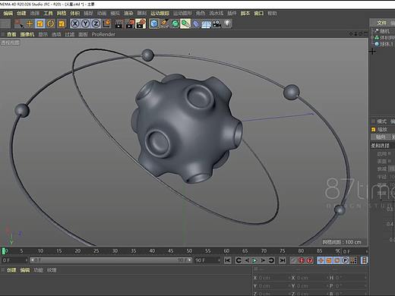This screenshot has width=395, height=296.
Task: Open the 脚本 menu
Action: [x=245, y=13]
